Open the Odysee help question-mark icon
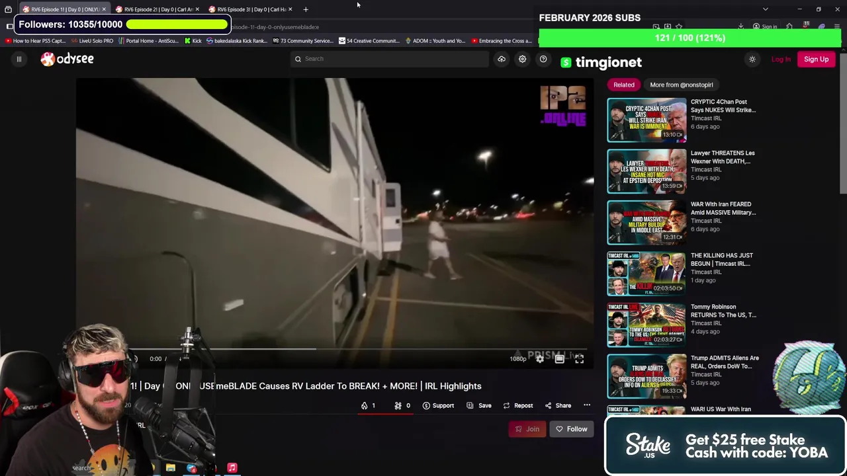This screenshot has width=847, height=476. pos(543,59)
